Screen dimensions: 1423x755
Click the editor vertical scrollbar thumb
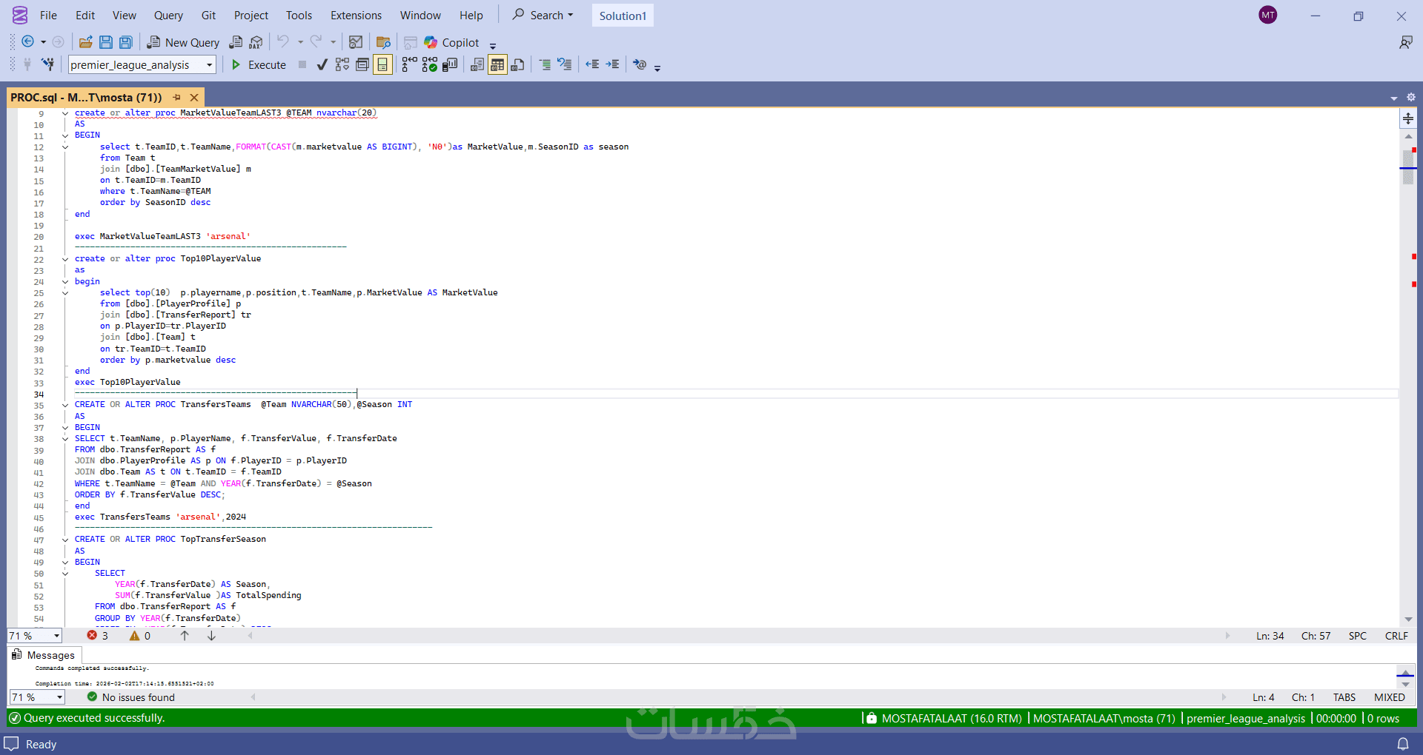[x=1408, y=167]
